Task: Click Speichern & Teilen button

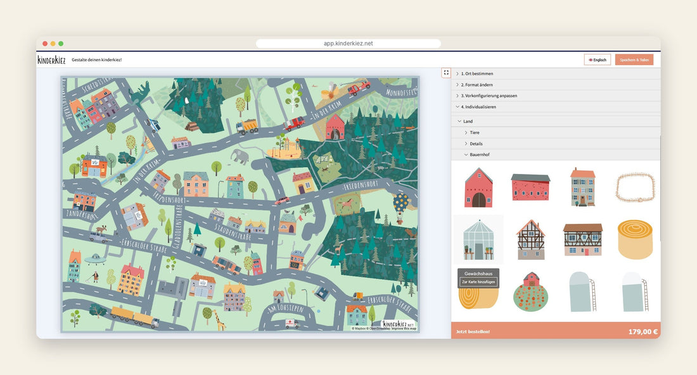Action: click(634, 60)
